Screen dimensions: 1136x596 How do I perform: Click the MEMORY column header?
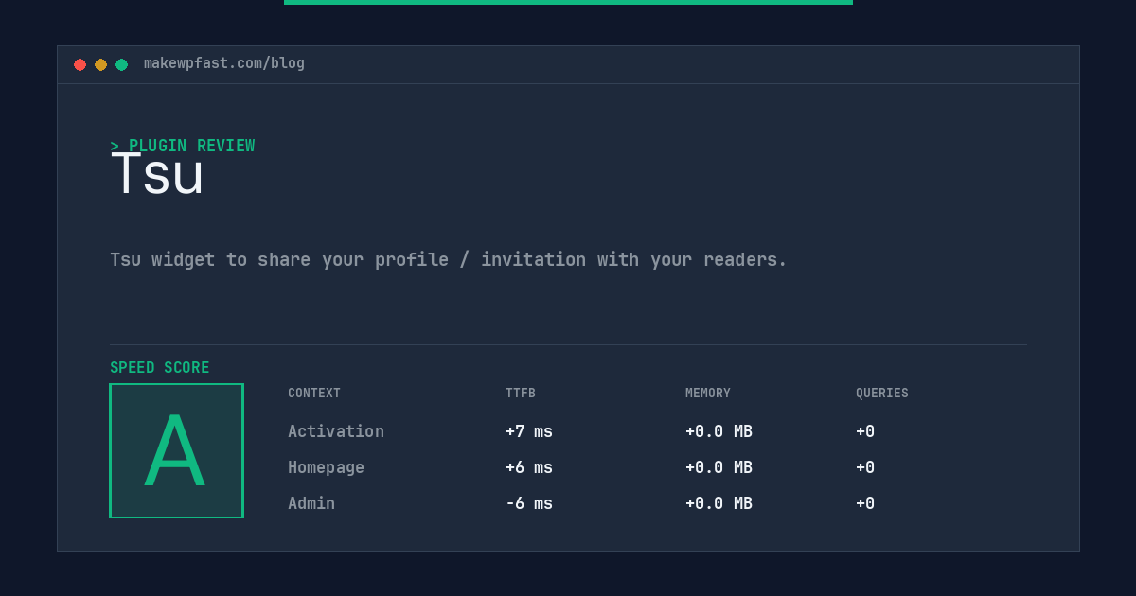[x=708, y=394]
